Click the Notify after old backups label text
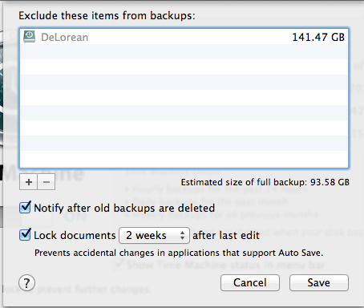 [124, 208]
